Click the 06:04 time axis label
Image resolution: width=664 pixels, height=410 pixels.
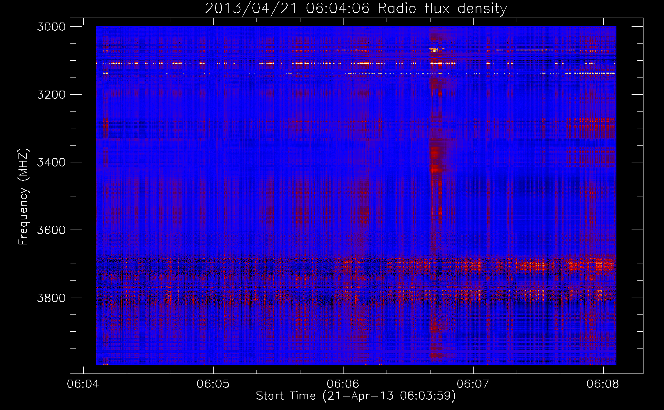83,384
